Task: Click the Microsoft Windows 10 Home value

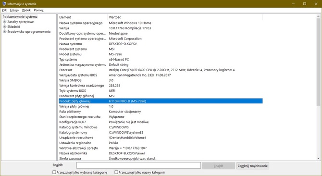Action: (x=130, y=23)
